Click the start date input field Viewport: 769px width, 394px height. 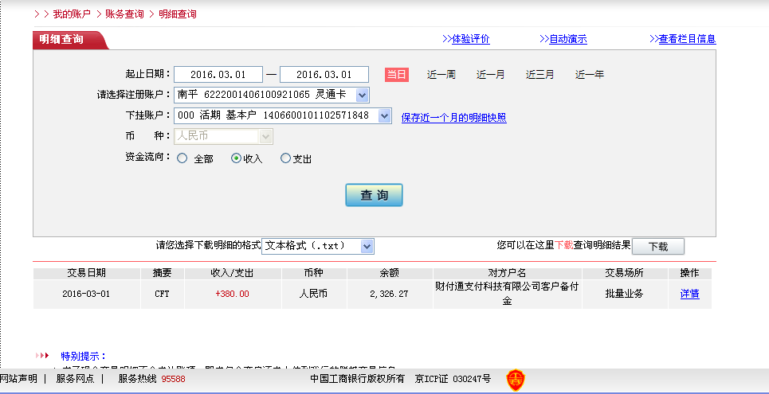218,75
